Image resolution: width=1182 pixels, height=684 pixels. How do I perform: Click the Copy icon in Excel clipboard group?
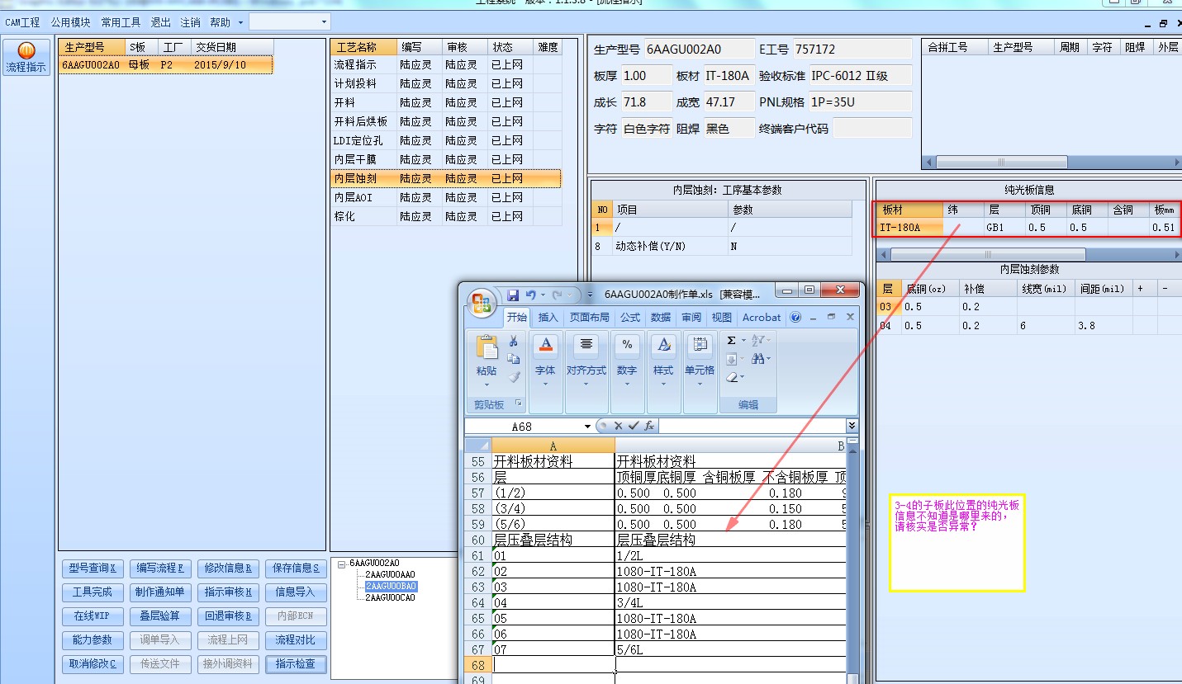click(513, 359)
